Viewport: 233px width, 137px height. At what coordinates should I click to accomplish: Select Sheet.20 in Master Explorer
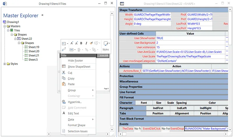coord(34,51)
